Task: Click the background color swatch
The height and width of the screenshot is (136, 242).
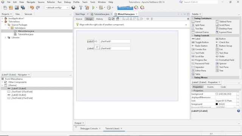Action: pyautogui.click(x=217, y=94)
